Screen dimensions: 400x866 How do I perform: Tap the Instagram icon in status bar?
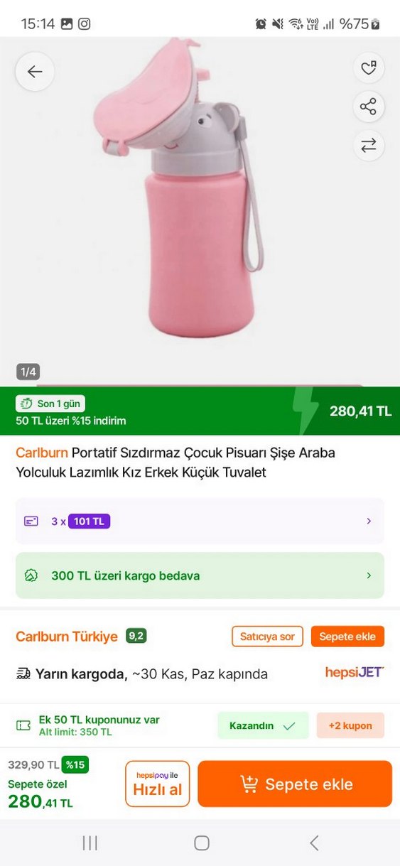pos(84,23)
